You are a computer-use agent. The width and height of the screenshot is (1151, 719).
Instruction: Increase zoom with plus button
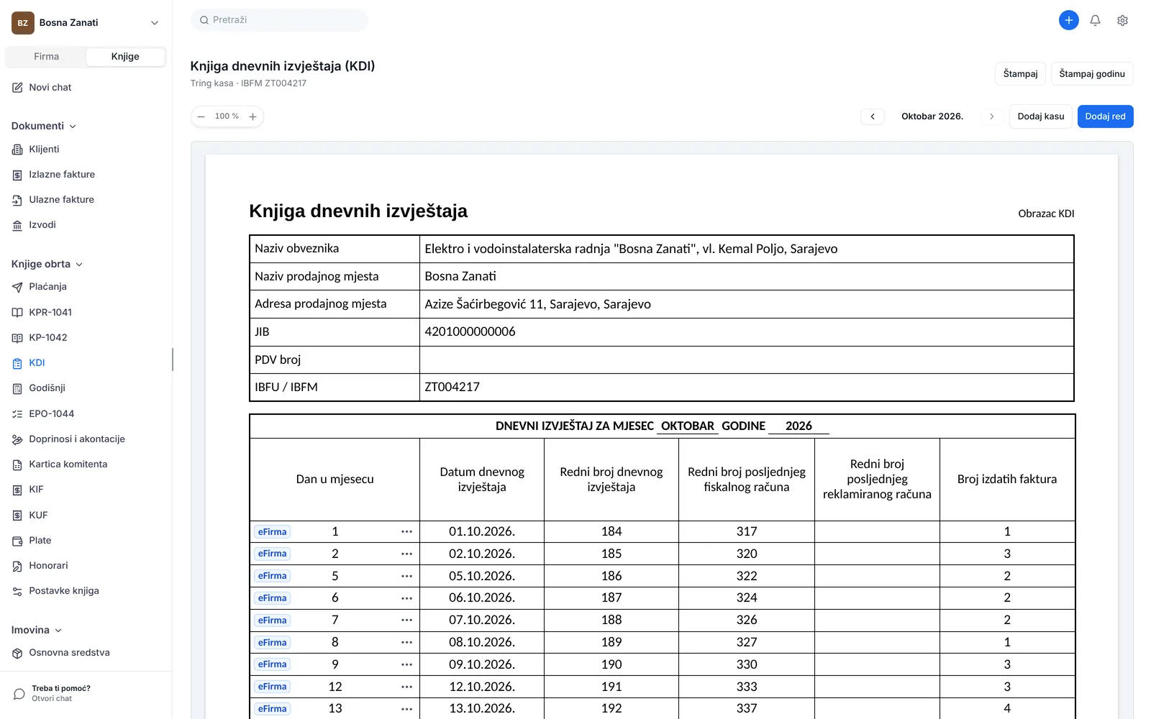253,116
